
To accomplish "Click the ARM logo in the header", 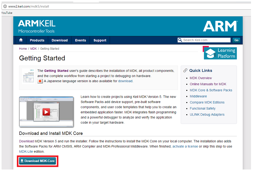I will 220,26.
